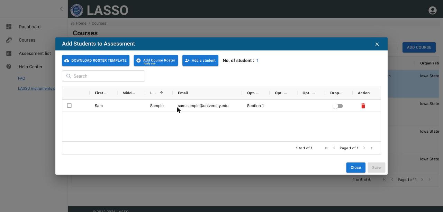Click the Help Center question mark icon
Screen dimensions: 443x212
(9, 67)
